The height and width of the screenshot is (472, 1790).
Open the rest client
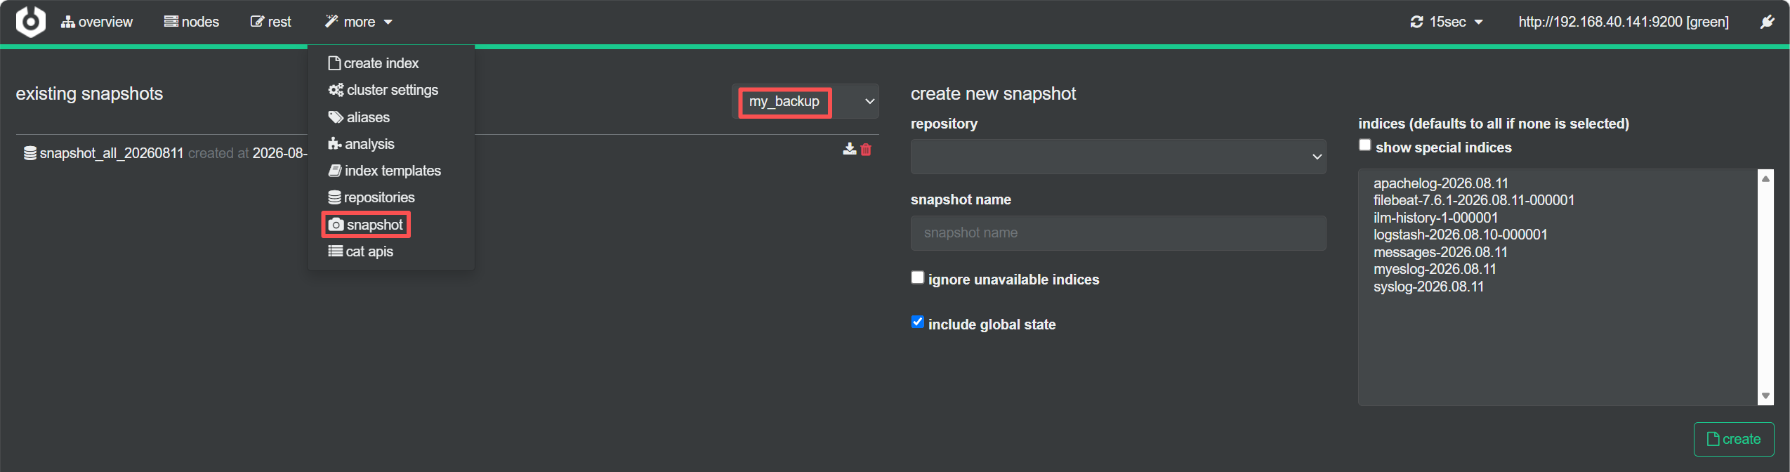point(270,22)
